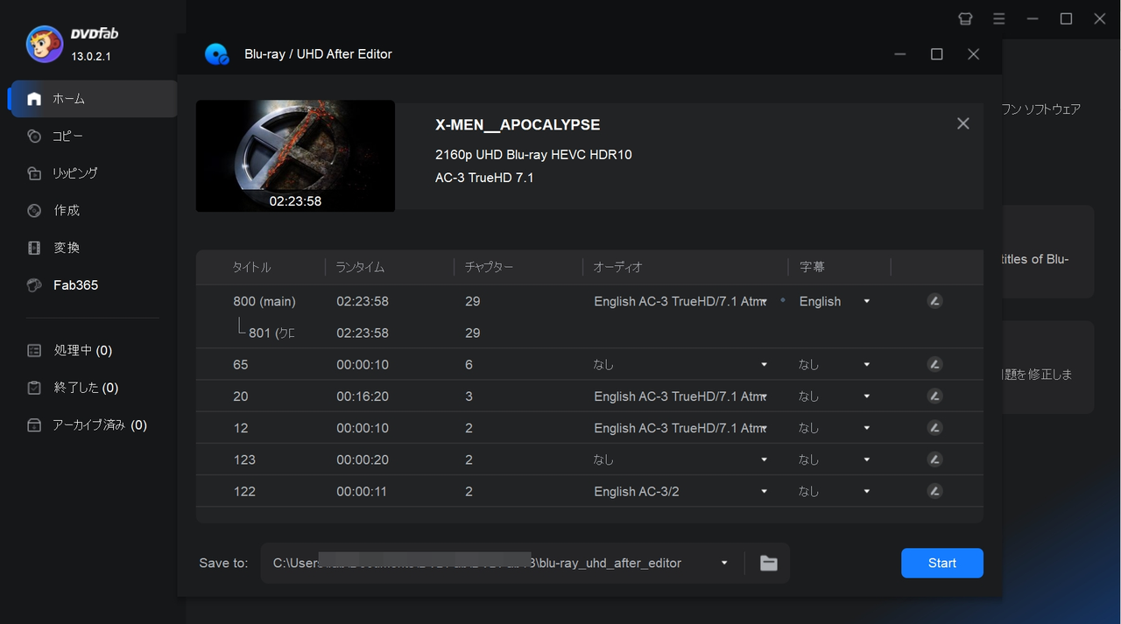Click the Fab365 globe icon
1121x624 pixels.
34,285
